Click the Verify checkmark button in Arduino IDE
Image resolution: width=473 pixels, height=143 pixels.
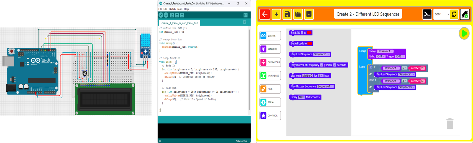[161, 15]
